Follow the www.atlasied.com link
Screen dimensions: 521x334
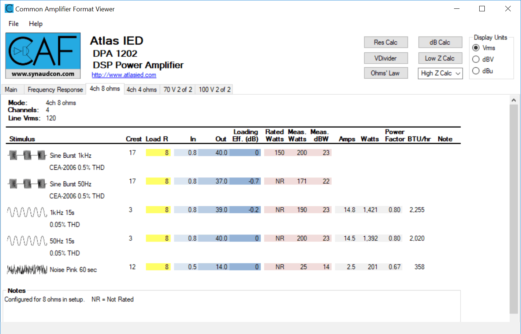(124, 75)
